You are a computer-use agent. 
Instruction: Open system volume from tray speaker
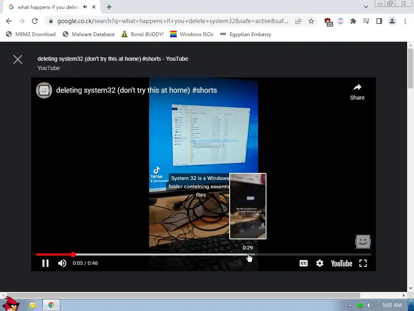pos(370,305)
